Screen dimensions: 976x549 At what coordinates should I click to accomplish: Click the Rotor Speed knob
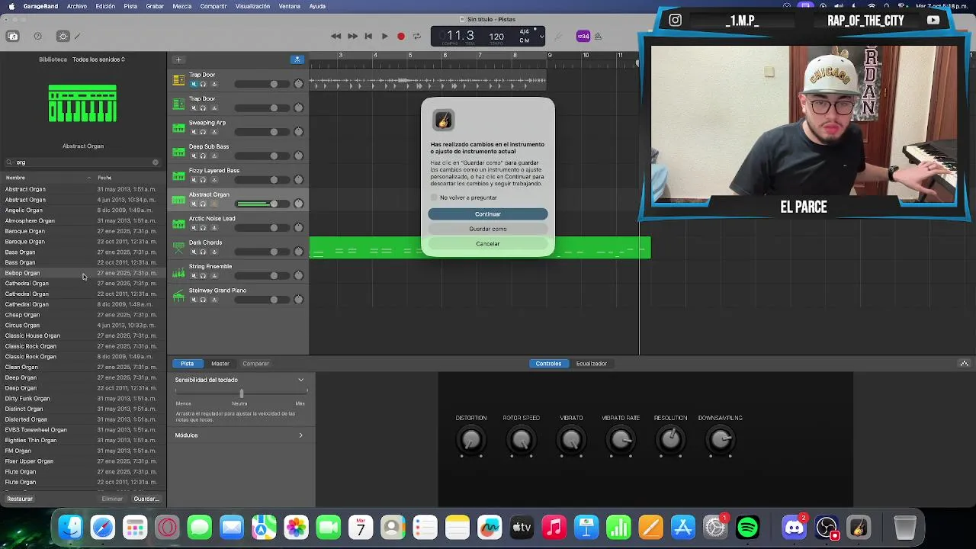coord(522,440)
